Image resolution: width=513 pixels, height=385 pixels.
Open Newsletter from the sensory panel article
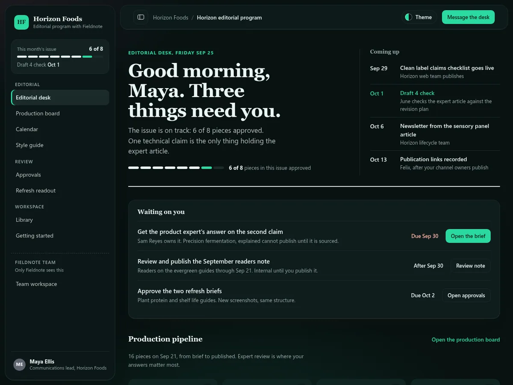[435, 134]
